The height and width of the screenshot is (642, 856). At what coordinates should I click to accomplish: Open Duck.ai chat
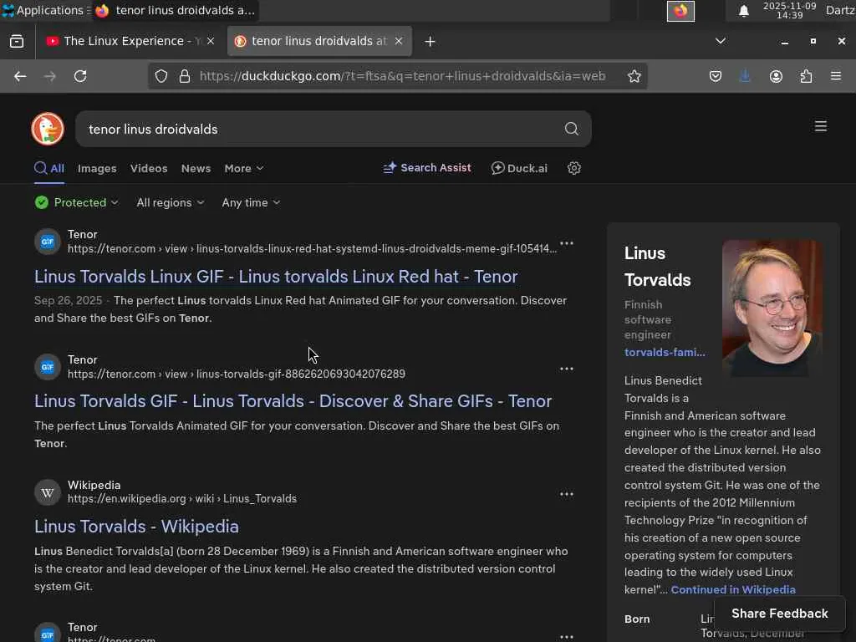(x=519, y=168)
